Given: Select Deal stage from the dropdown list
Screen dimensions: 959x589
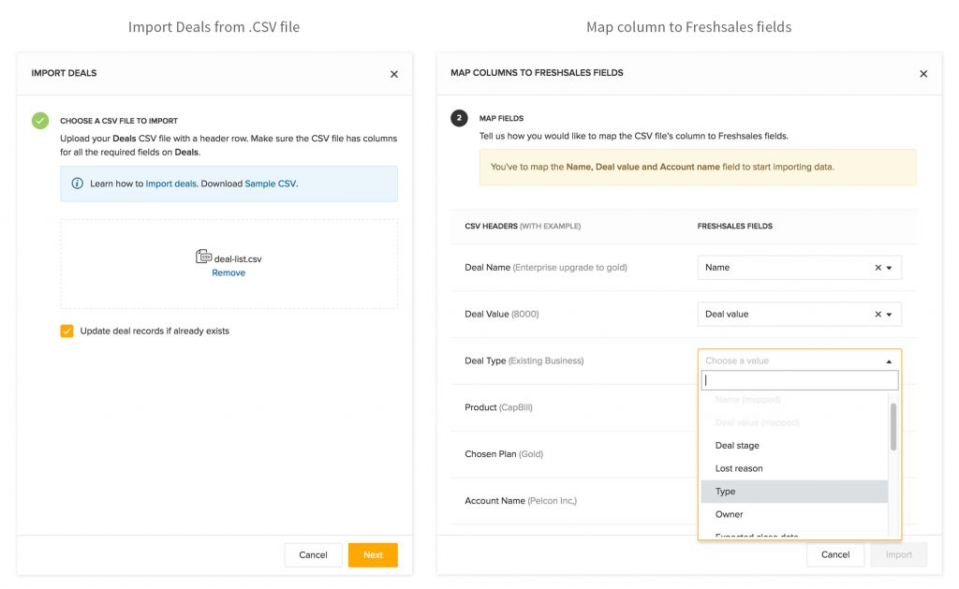Looking at the screenshot, I should click(794, 446).
